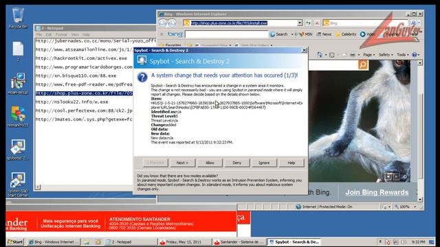The image size is (440, 247).
Task: Open the Tools dropdown menu in IE
Action: point(403,55)
